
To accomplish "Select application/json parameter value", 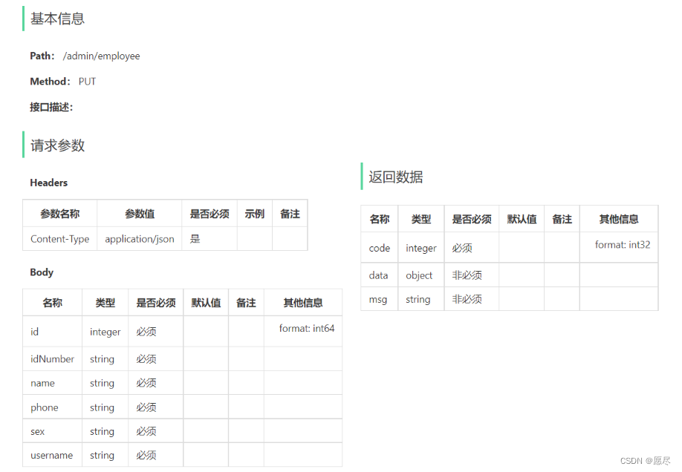I will tap(139, 239).
